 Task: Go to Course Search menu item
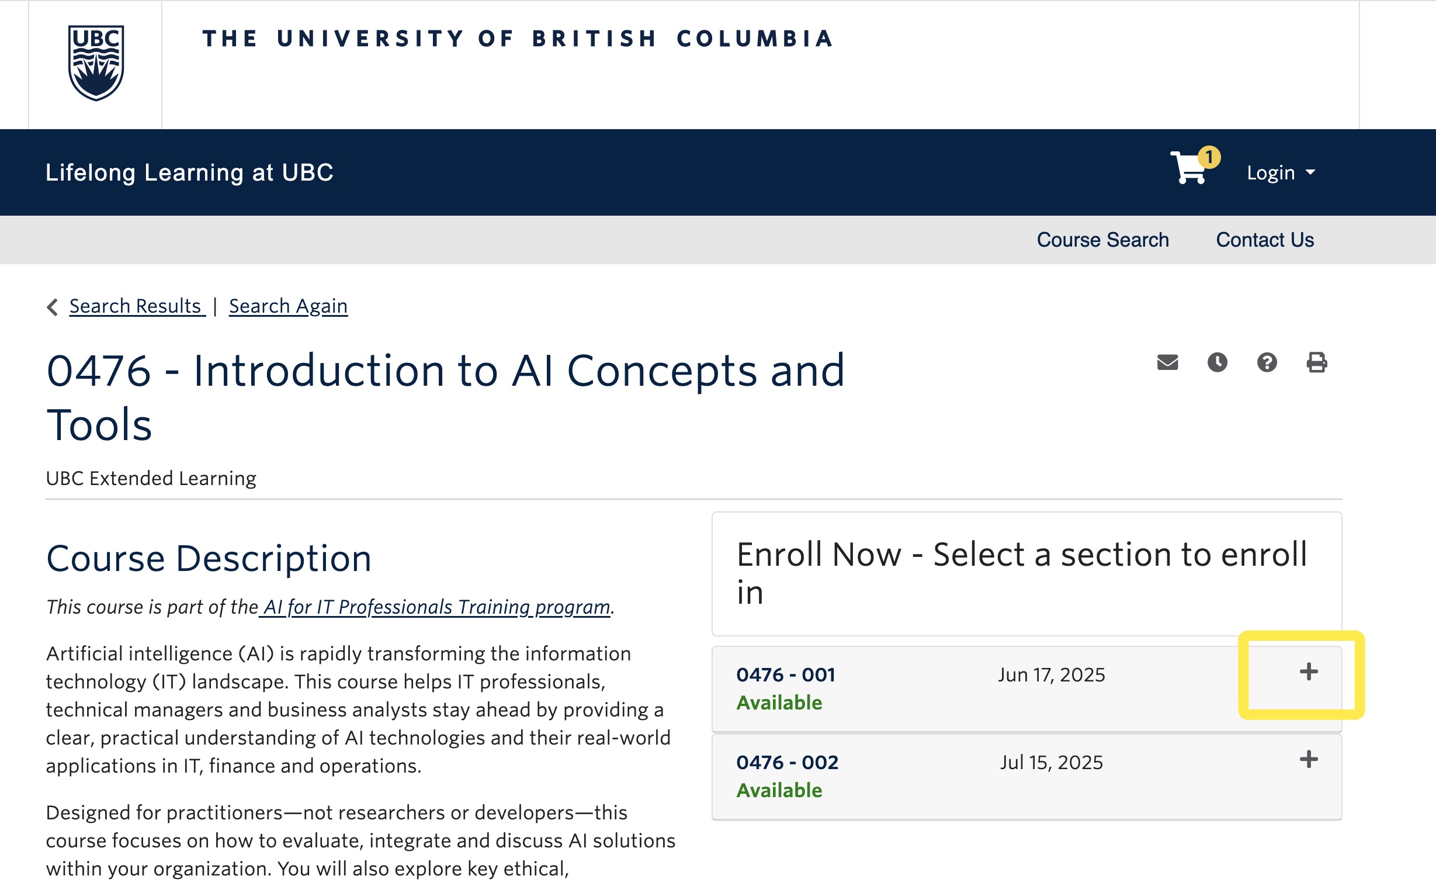[x=1103, y=240]
